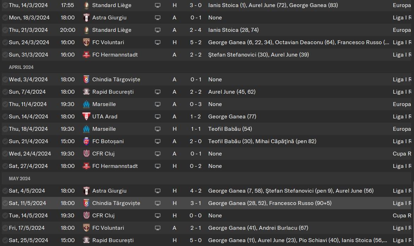Image resolution: width=414 pixels, height=246 pixels.
Task: Click the Astra Giurgiu badge on 4/5/2024
Action: tap(86, 191)
